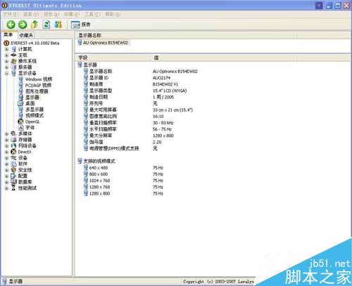Click the up-level arrow toolbar icon

click(x=34, y=25)
